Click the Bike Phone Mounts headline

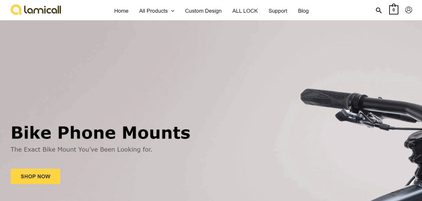(x=101, y=133)
